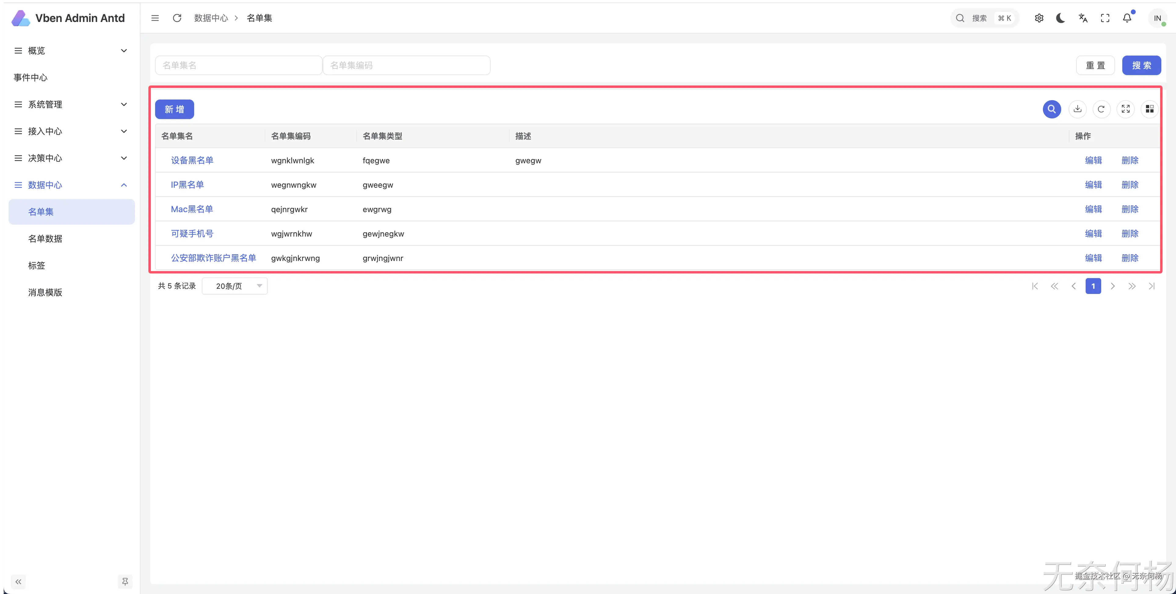Open 消息模版 sidebar menu item
Screen dimensions: 1176x594
coord(45,292)
